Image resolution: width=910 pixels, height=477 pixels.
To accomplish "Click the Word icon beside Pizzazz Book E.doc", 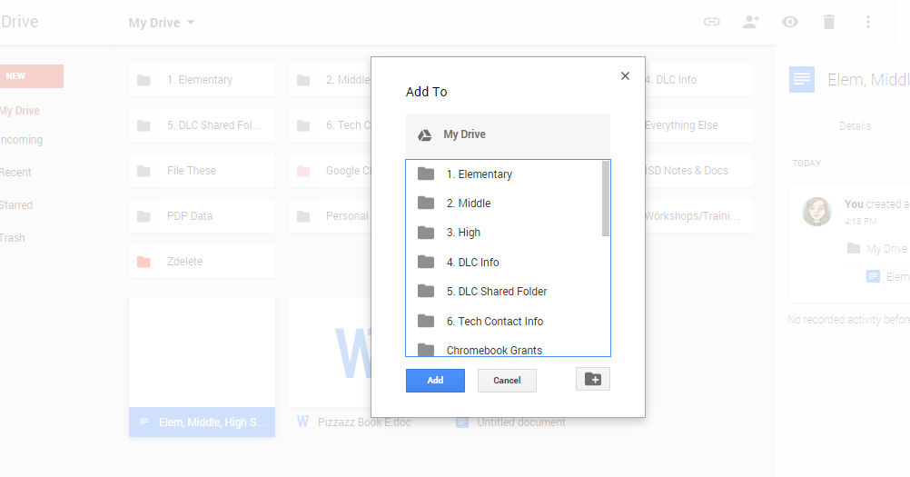I will point(303,422).
